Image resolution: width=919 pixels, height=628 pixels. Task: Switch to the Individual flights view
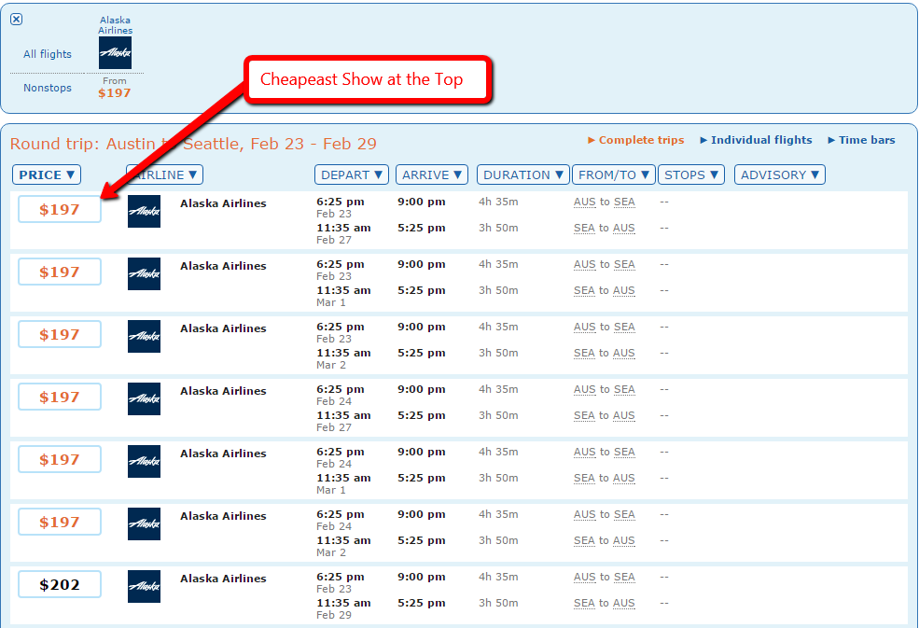[x=756, y=140]
